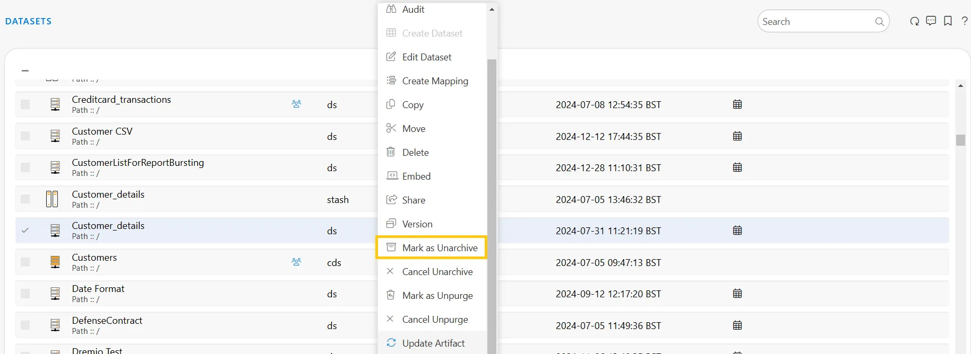Viewport: 971px width, 354px height.
Task: Click shared-users icon on Customers row
Action: 296,262
